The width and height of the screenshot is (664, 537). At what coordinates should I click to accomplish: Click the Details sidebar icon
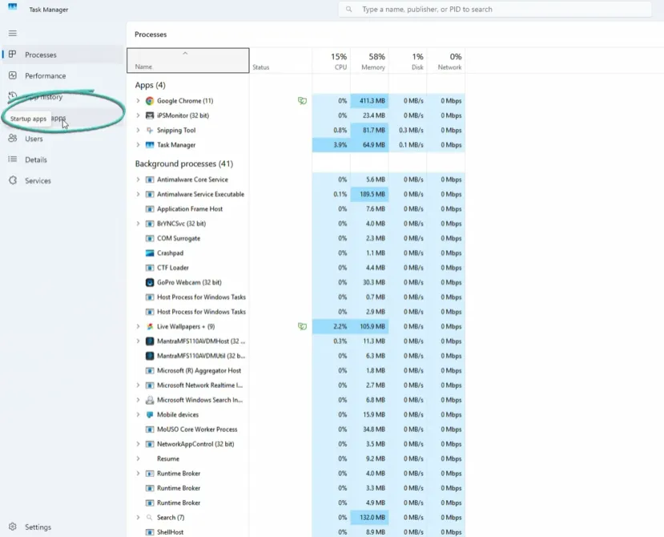click(x=13, y=159)
